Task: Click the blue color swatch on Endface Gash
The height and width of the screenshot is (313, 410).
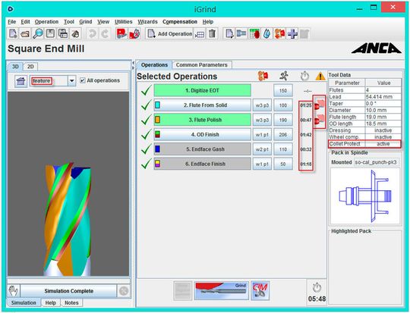Action: 157,149
